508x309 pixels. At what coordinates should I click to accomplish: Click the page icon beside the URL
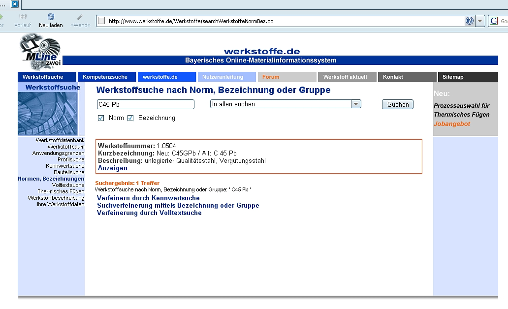101,21
